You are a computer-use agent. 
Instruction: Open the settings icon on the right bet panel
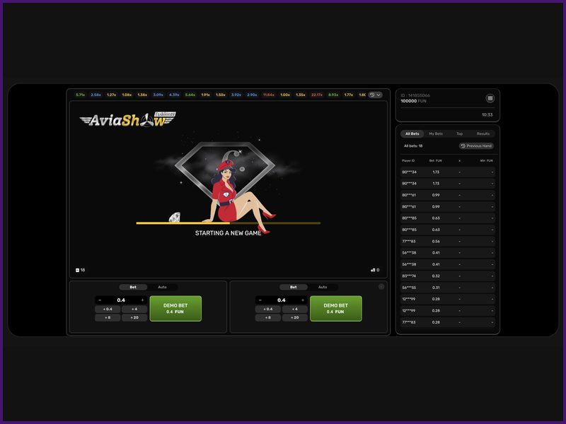pos(383,287)
